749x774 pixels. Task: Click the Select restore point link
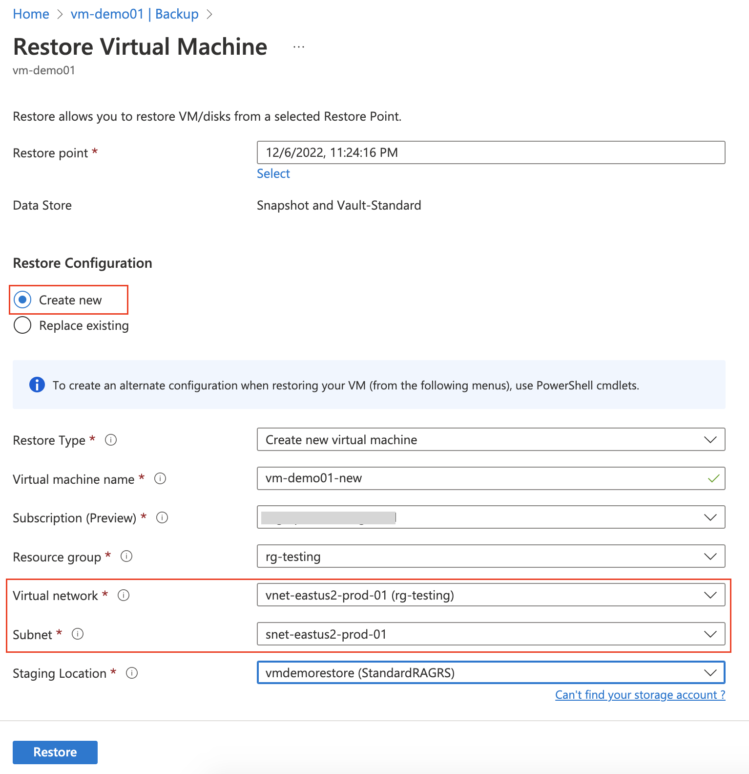[273, 173]
